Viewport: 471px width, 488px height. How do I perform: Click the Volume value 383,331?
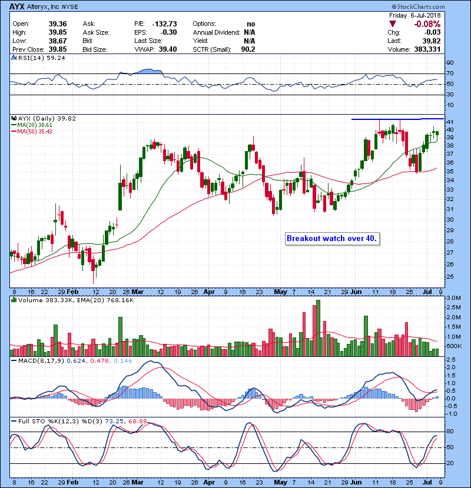pos(427,49)
